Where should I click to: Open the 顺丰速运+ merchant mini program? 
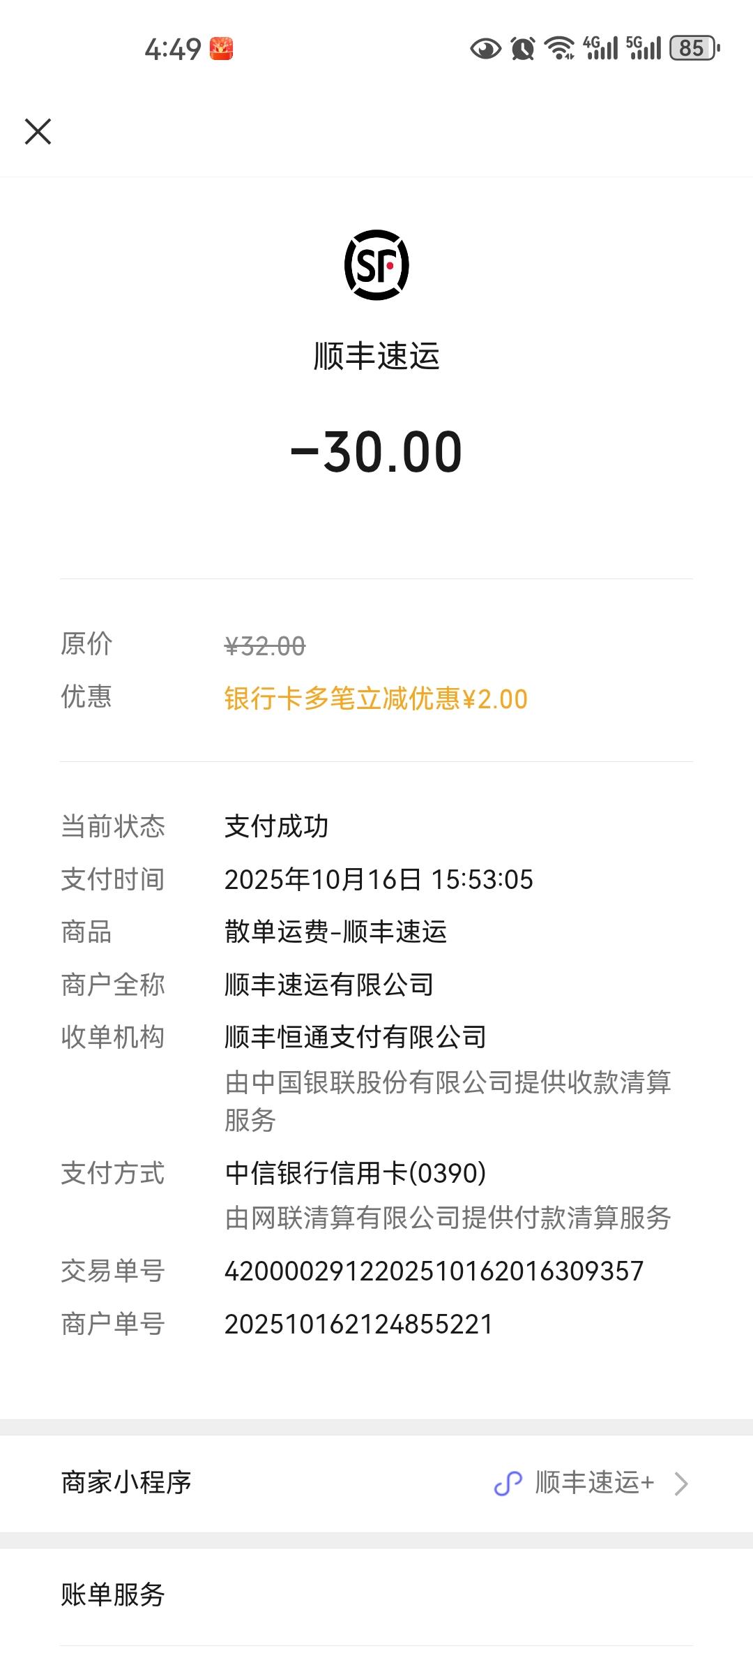point(595,1483)
